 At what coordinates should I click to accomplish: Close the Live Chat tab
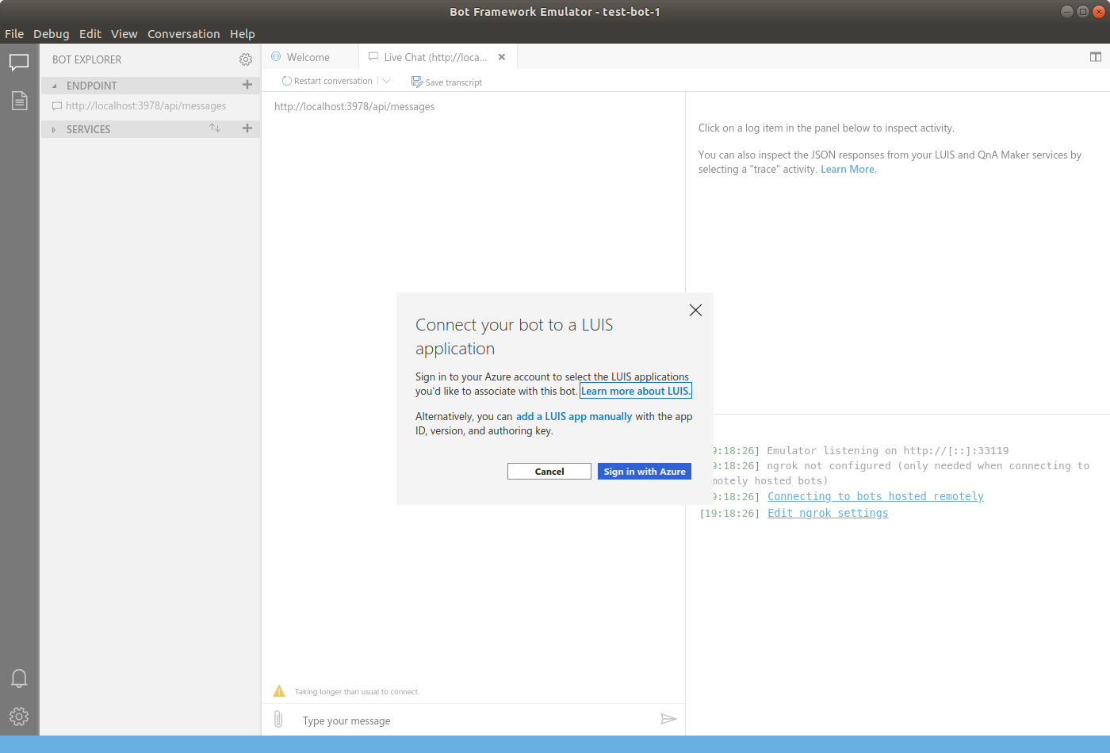tap(502, 57)
